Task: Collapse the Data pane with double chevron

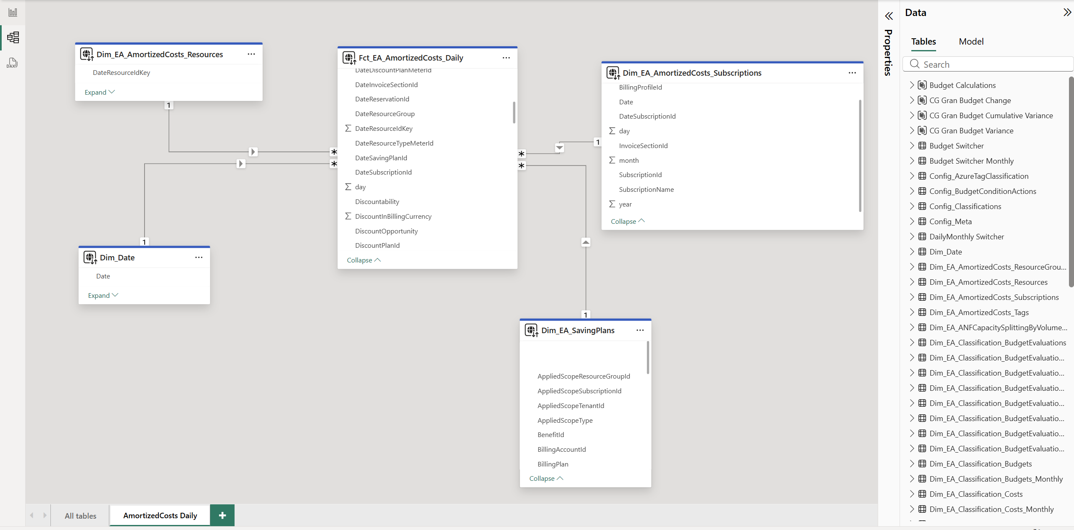Action: click(1067, 13)
